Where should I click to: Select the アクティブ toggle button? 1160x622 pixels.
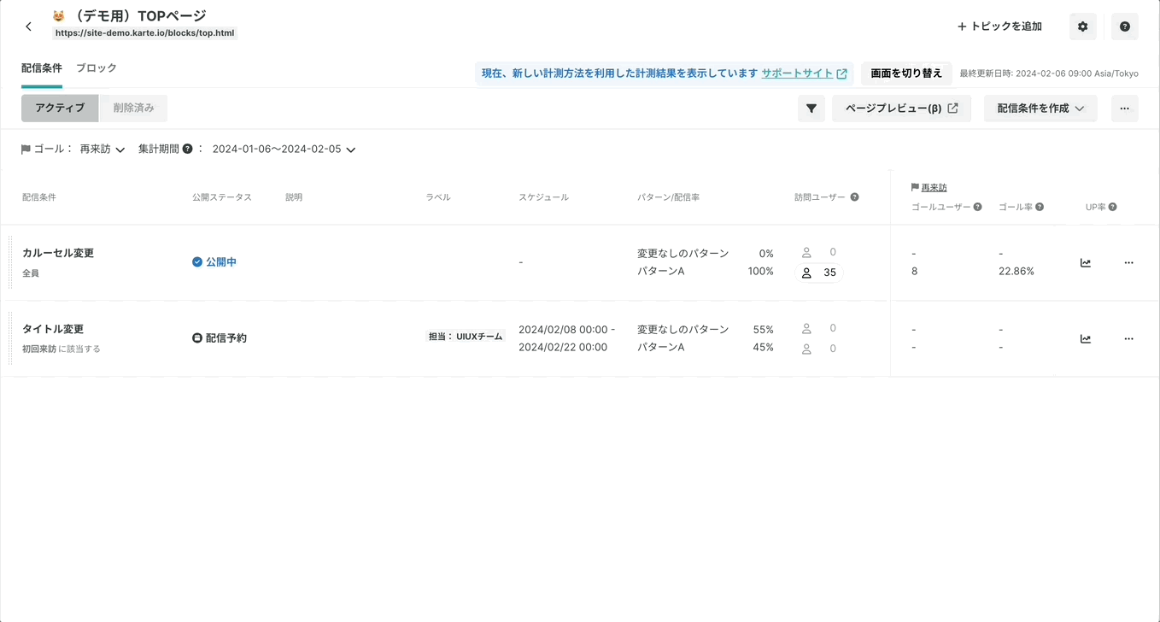point(60,109)
